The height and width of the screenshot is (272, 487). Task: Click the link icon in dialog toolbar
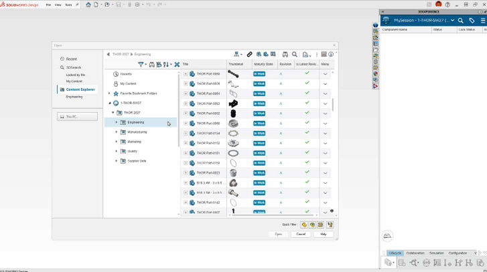[249, 55]
